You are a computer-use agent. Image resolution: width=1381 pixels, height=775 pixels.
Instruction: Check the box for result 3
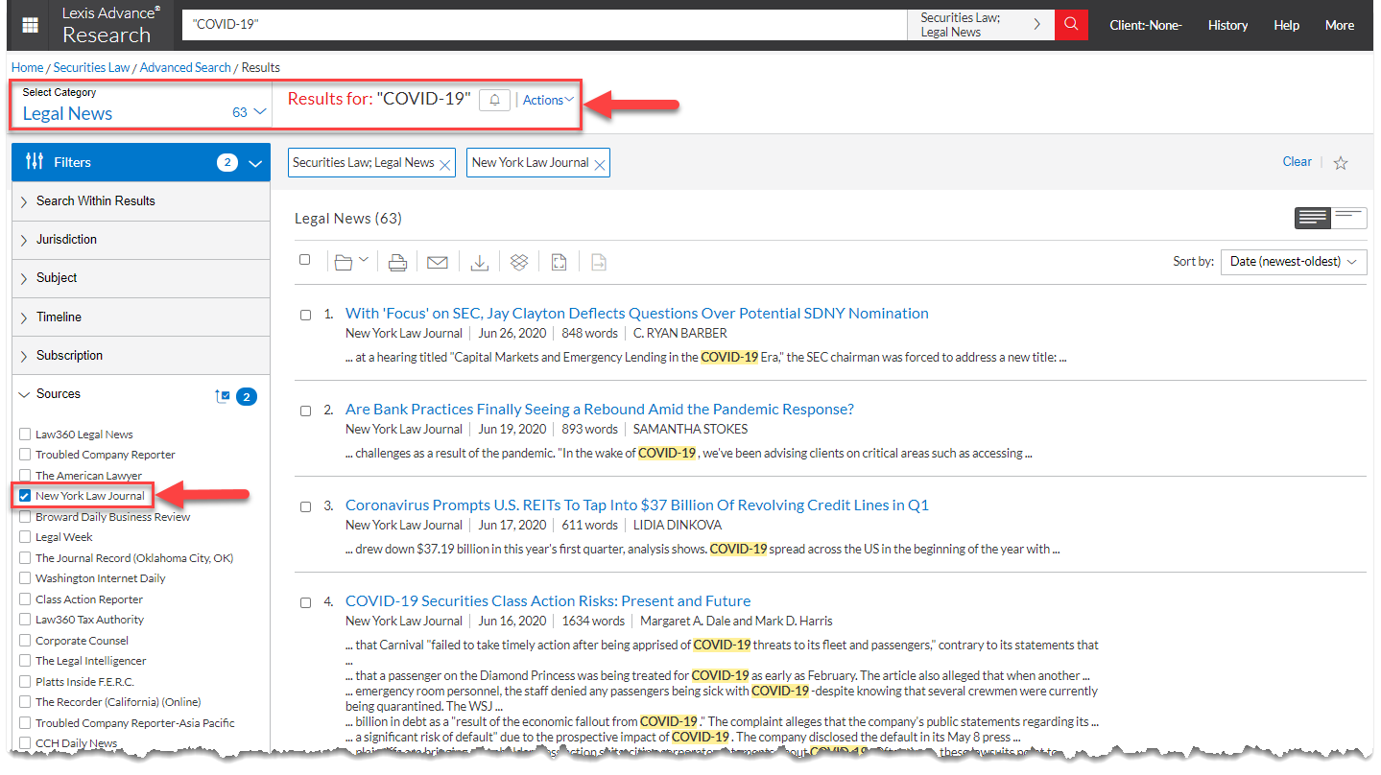tap(305, 506)
